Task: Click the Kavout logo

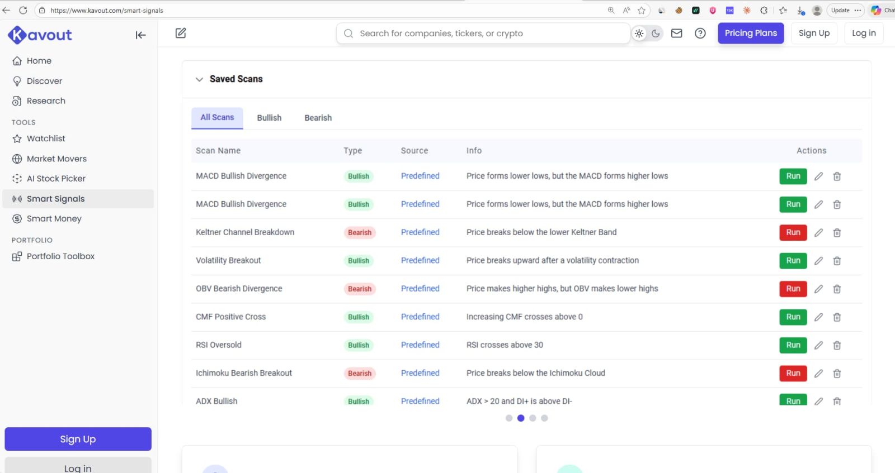Action: (x=40, y=35)
